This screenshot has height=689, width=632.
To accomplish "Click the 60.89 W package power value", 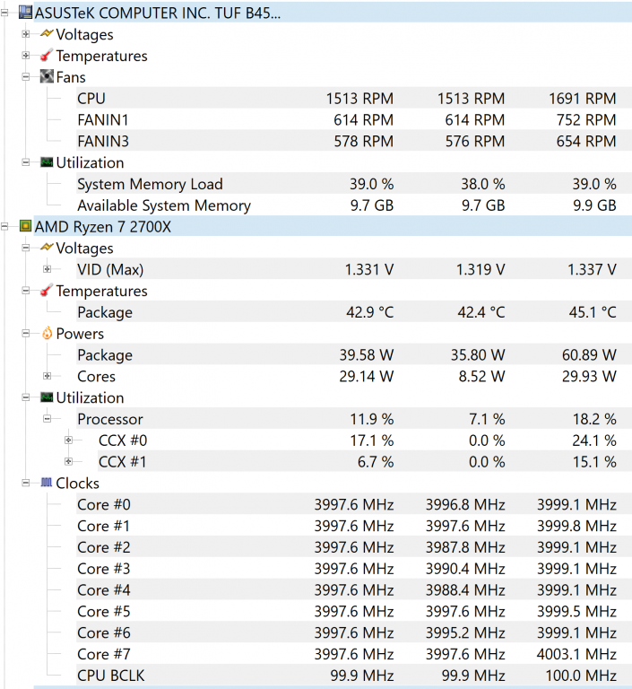I will tap(589, 354).
